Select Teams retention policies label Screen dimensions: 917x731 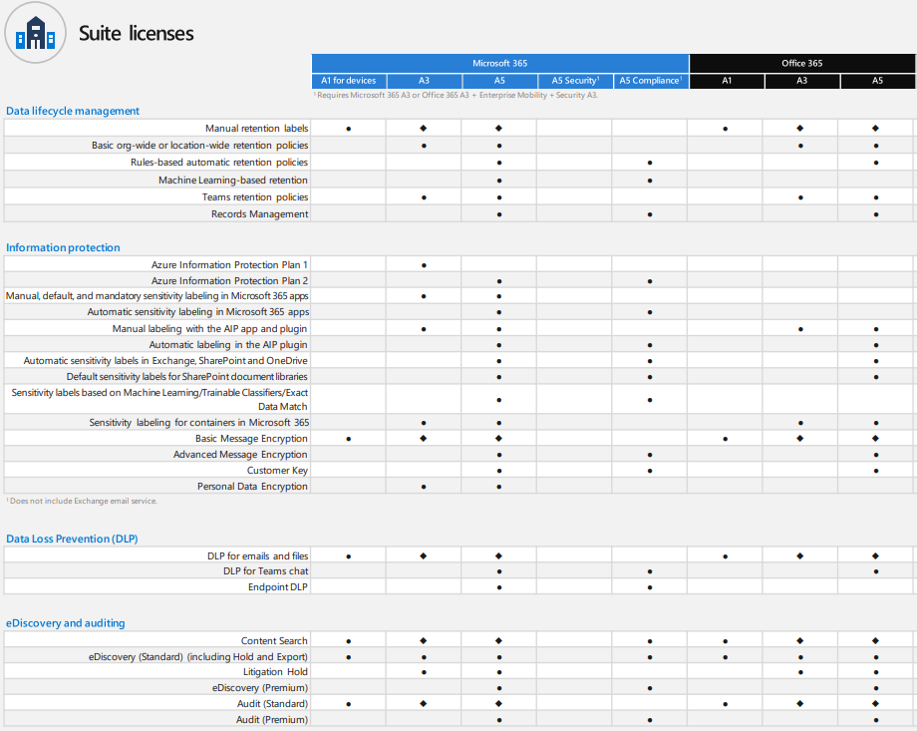[x=255, y=197]
